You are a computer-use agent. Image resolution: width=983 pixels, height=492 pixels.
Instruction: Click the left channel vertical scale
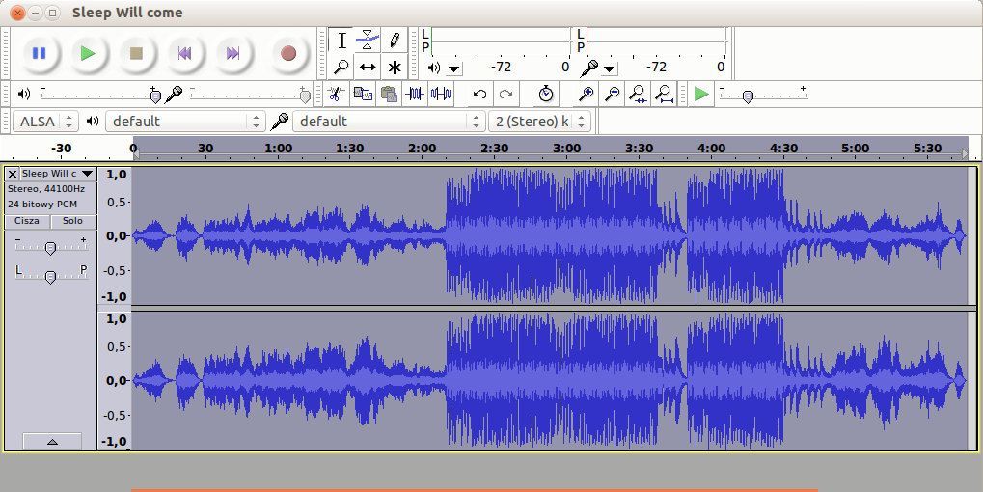pyautogui.click(x=116, y=235)
